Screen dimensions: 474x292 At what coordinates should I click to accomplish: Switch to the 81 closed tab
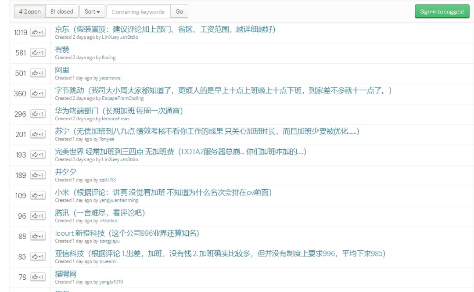[62, 11]
